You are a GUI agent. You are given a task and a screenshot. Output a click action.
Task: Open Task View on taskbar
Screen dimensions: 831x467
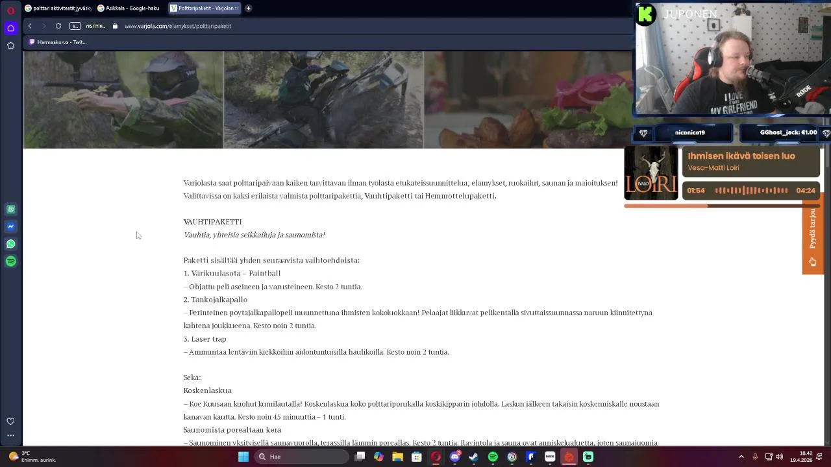pos(360,457)
